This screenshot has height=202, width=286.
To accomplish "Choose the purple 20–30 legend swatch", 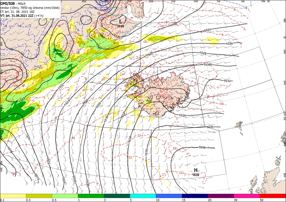I will (x=221, y=196).
